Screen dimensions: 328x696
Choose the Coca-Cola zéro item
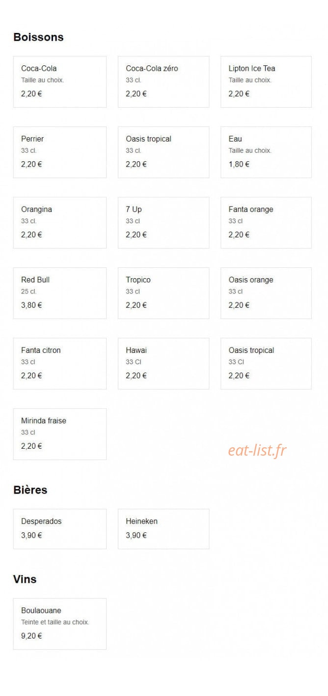[x=164, y=82]
